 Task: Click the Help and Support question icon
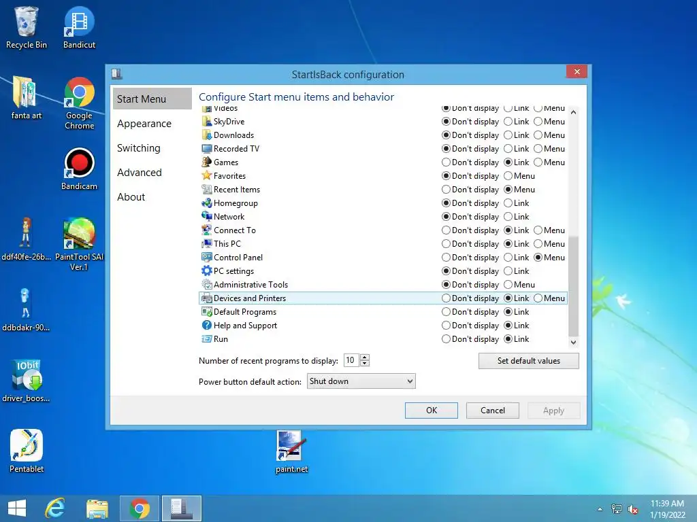click(207, 325)
